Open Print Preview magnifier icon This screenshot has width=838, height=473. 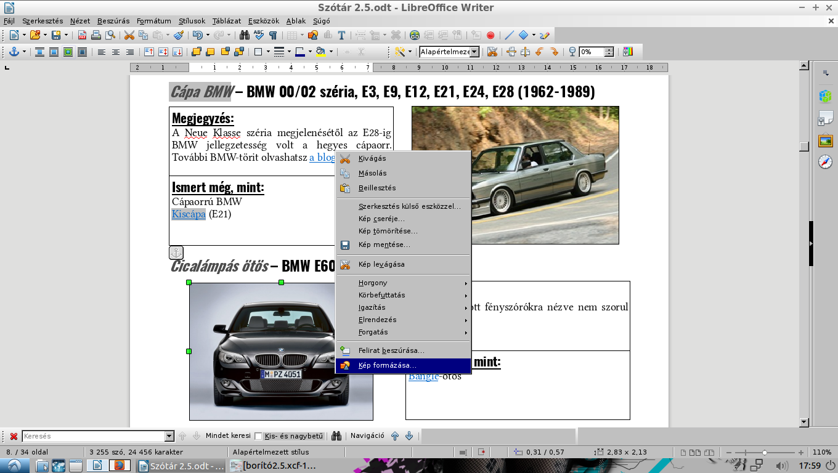tap(110, 35)
